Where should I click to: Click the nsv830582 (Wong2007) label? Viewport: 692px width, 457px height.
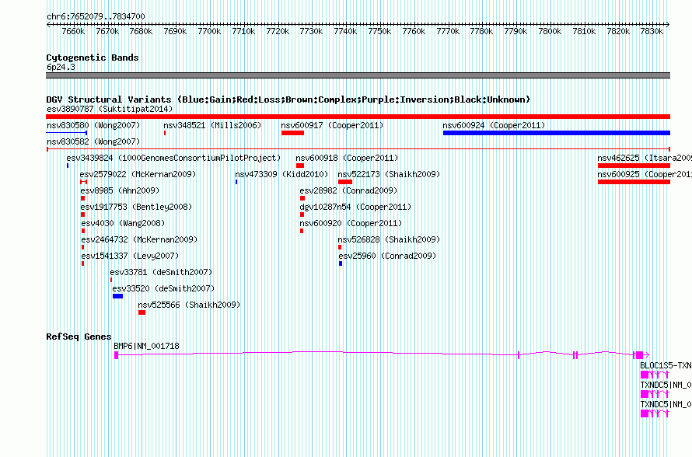click(x=93, y=141)
